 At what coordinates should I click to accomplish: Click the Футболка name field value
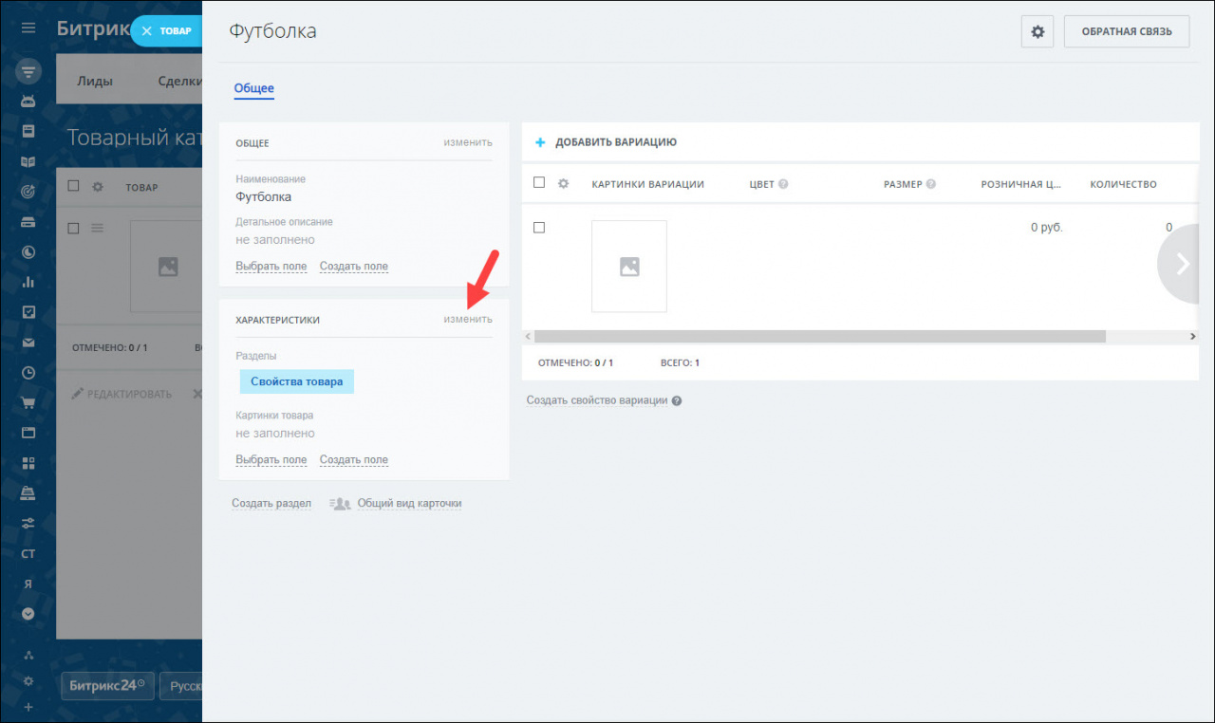(x=264, y=197)
